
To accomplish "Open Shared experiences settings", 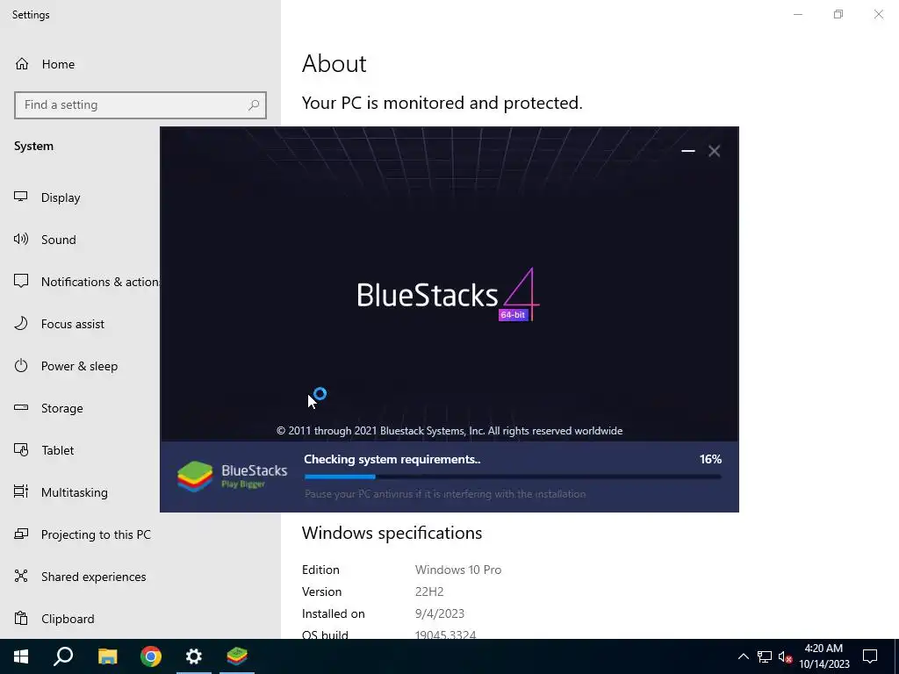I will pos(140,577).
